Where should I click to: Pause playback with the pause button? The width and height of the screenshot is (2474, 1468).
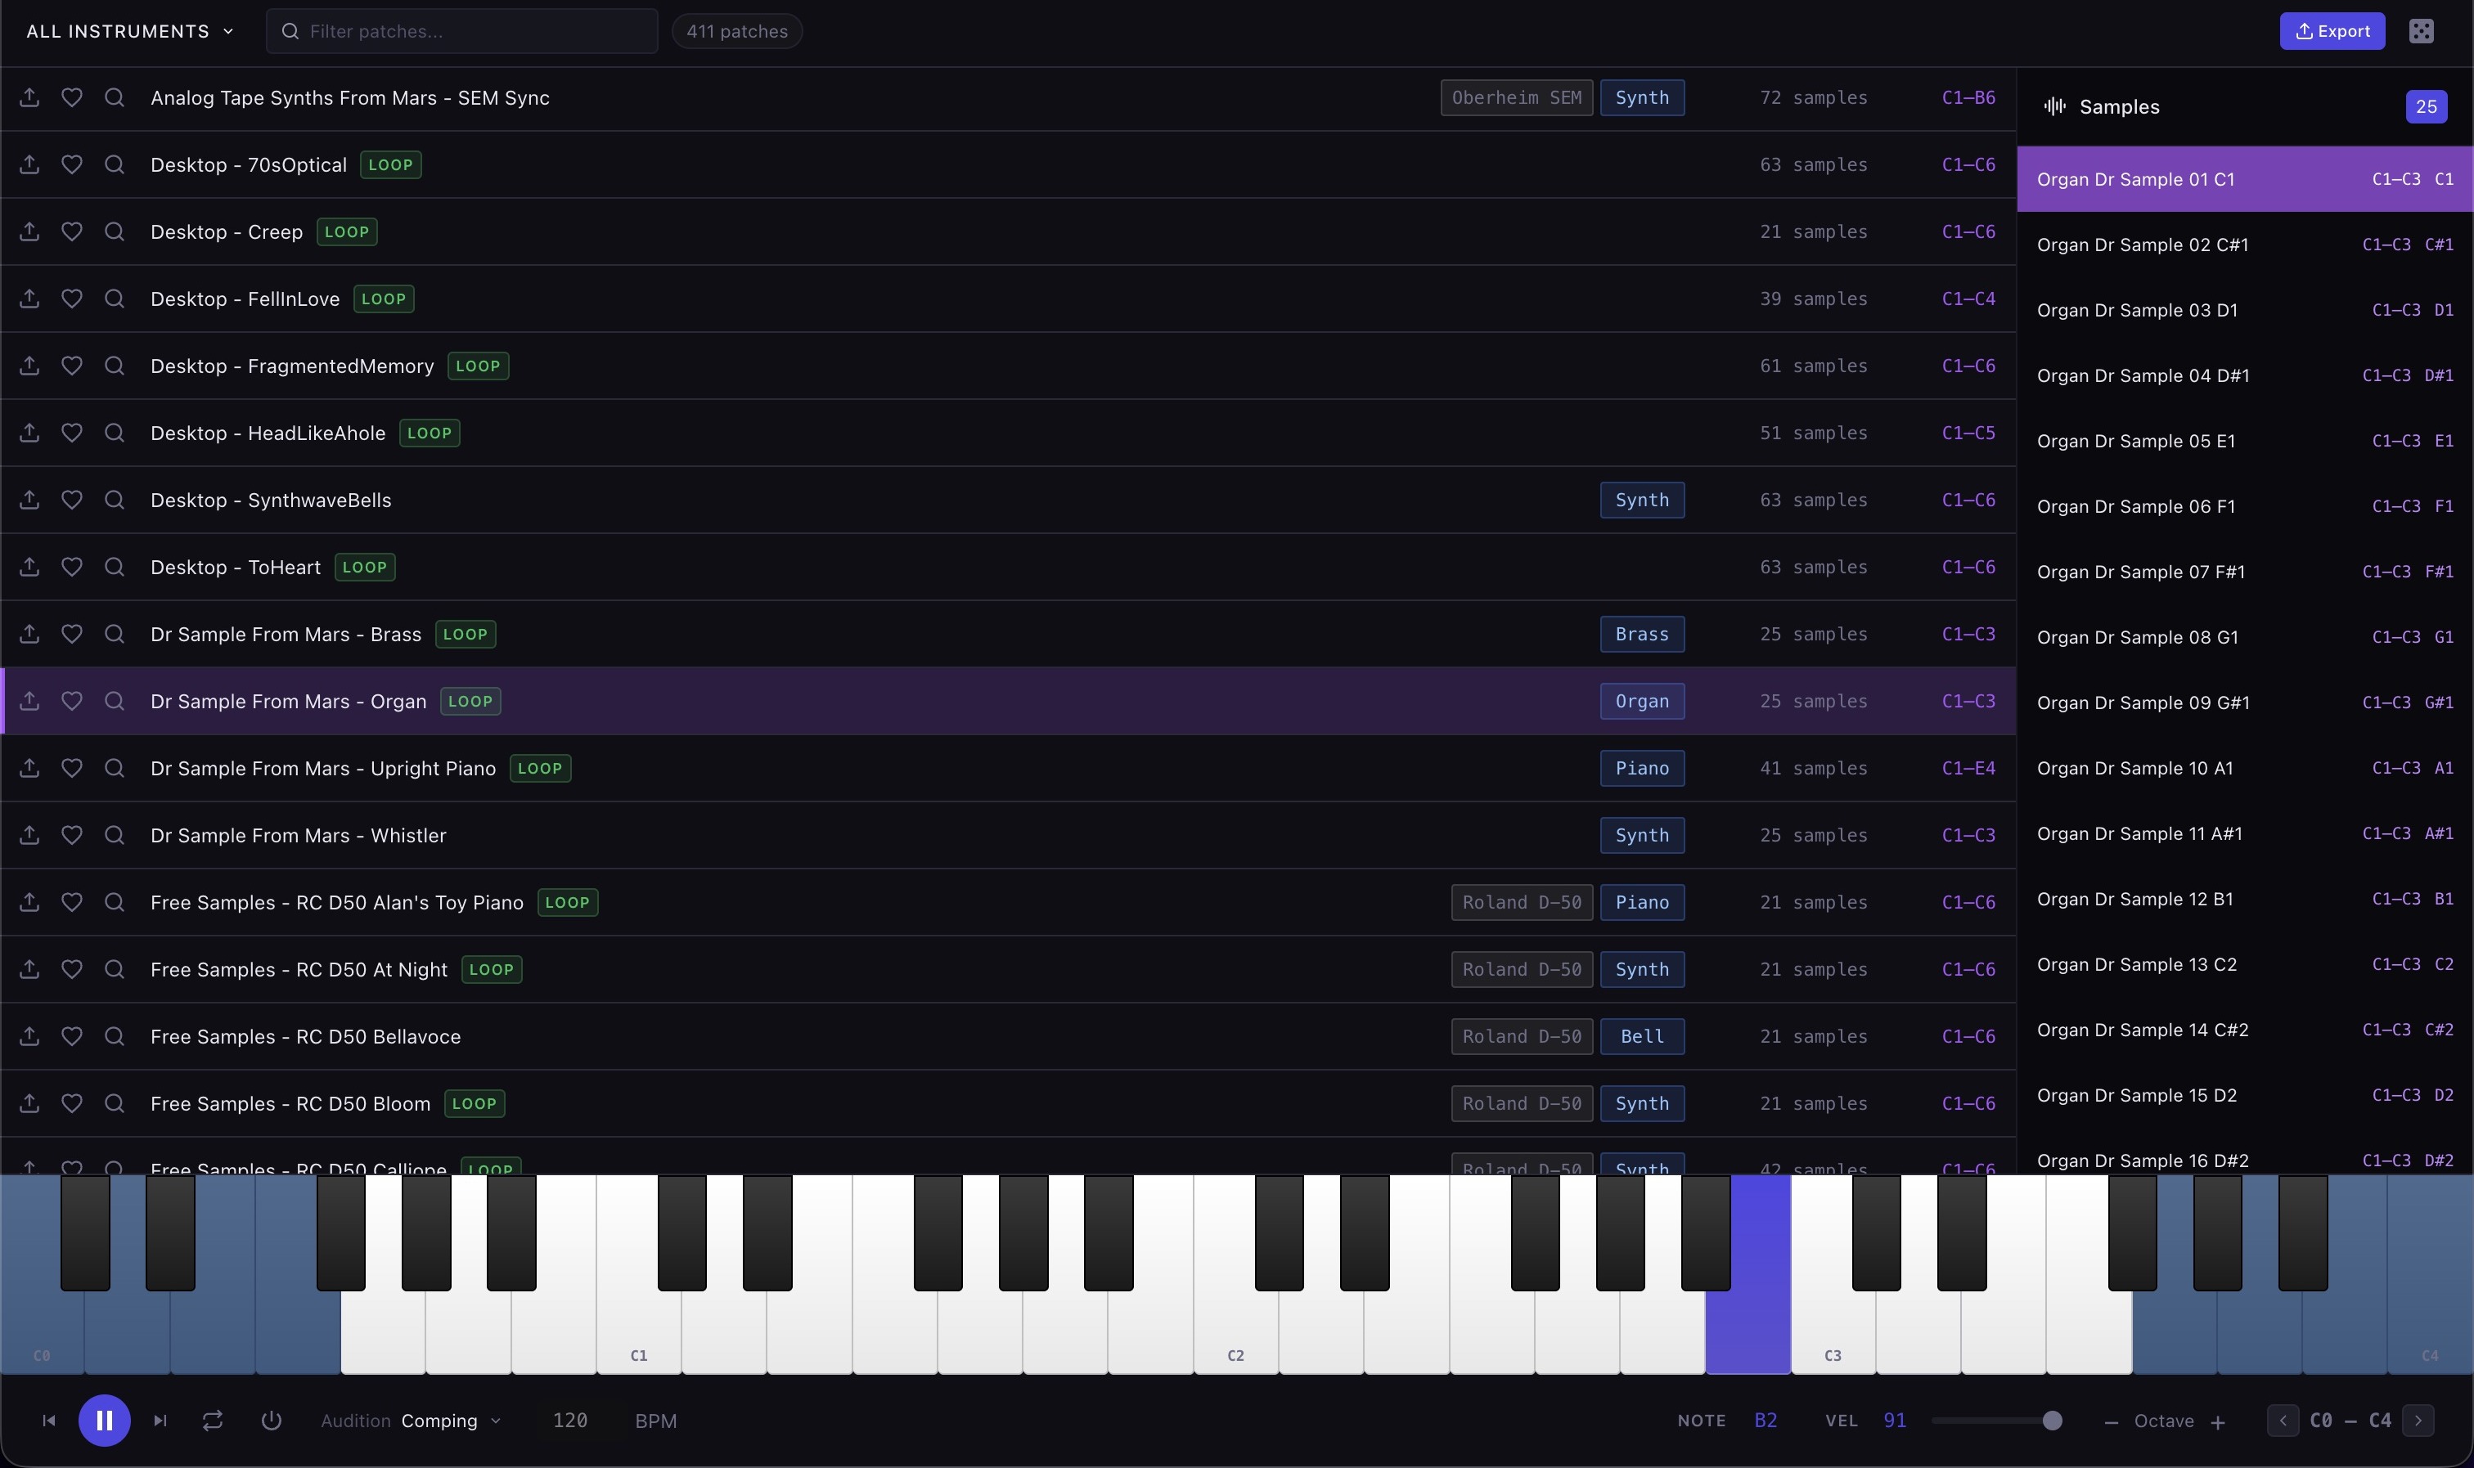106,1420
